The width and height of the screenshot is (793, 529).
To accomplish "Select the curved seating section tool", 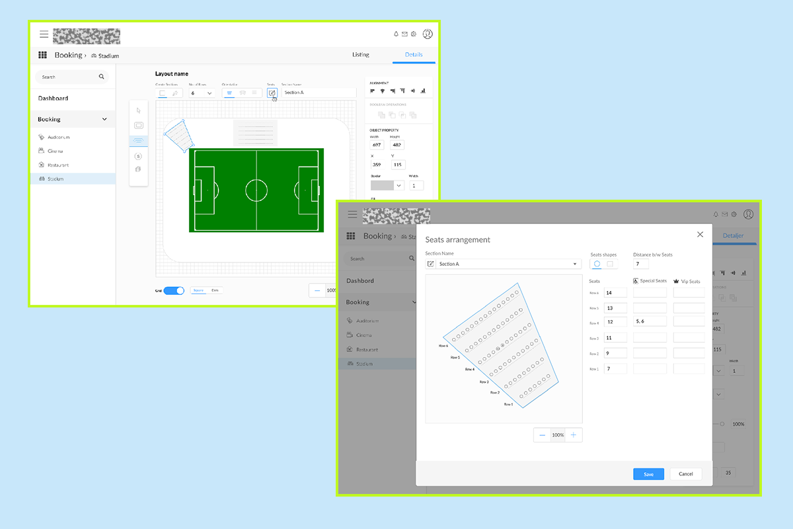I will coord(139,140).
